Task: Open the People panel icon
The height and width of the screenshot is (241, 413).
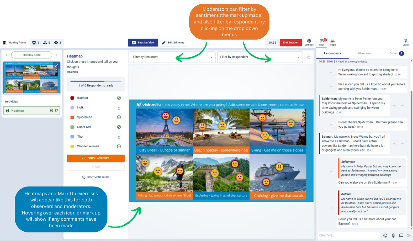Action: (332, 41)
